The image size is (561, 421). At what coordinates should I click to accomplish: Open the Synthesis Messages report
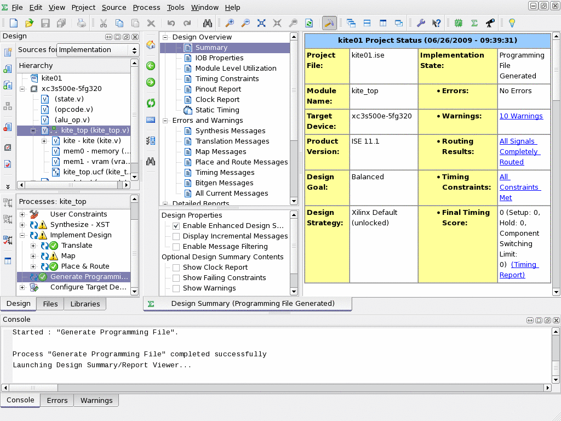click(x=230, y=131)
